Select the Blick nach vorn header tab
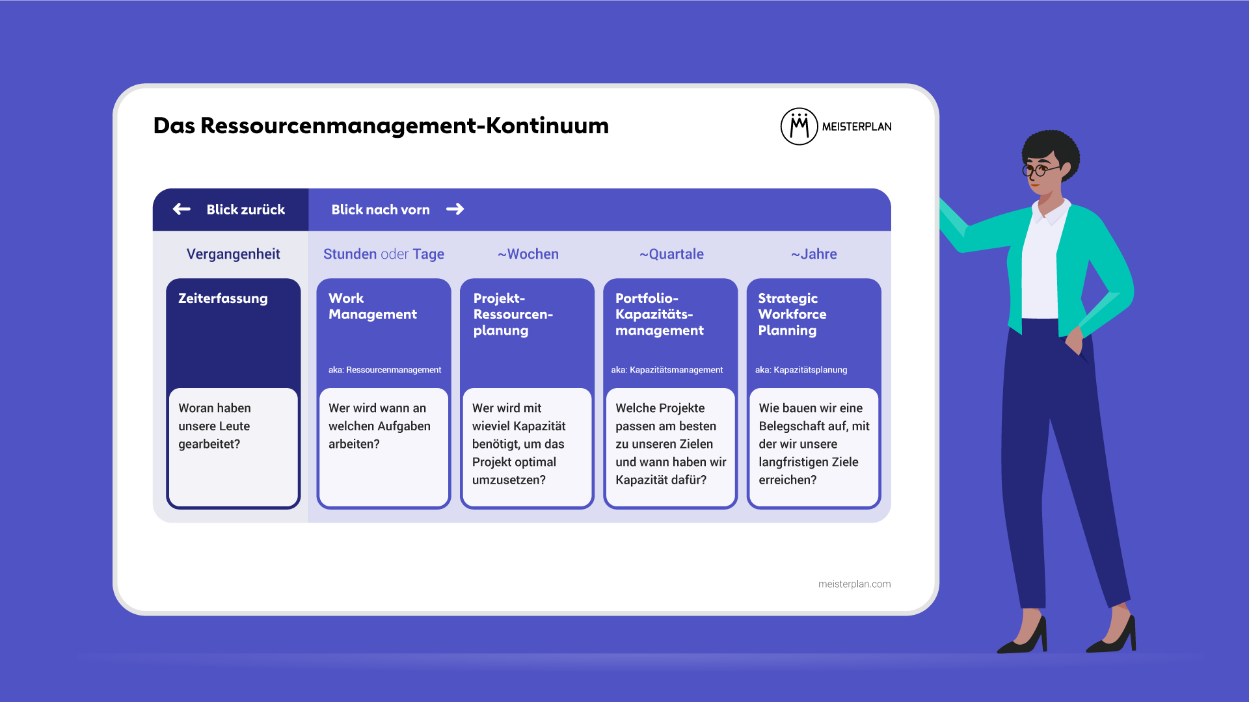 click(x=600, y=209)
